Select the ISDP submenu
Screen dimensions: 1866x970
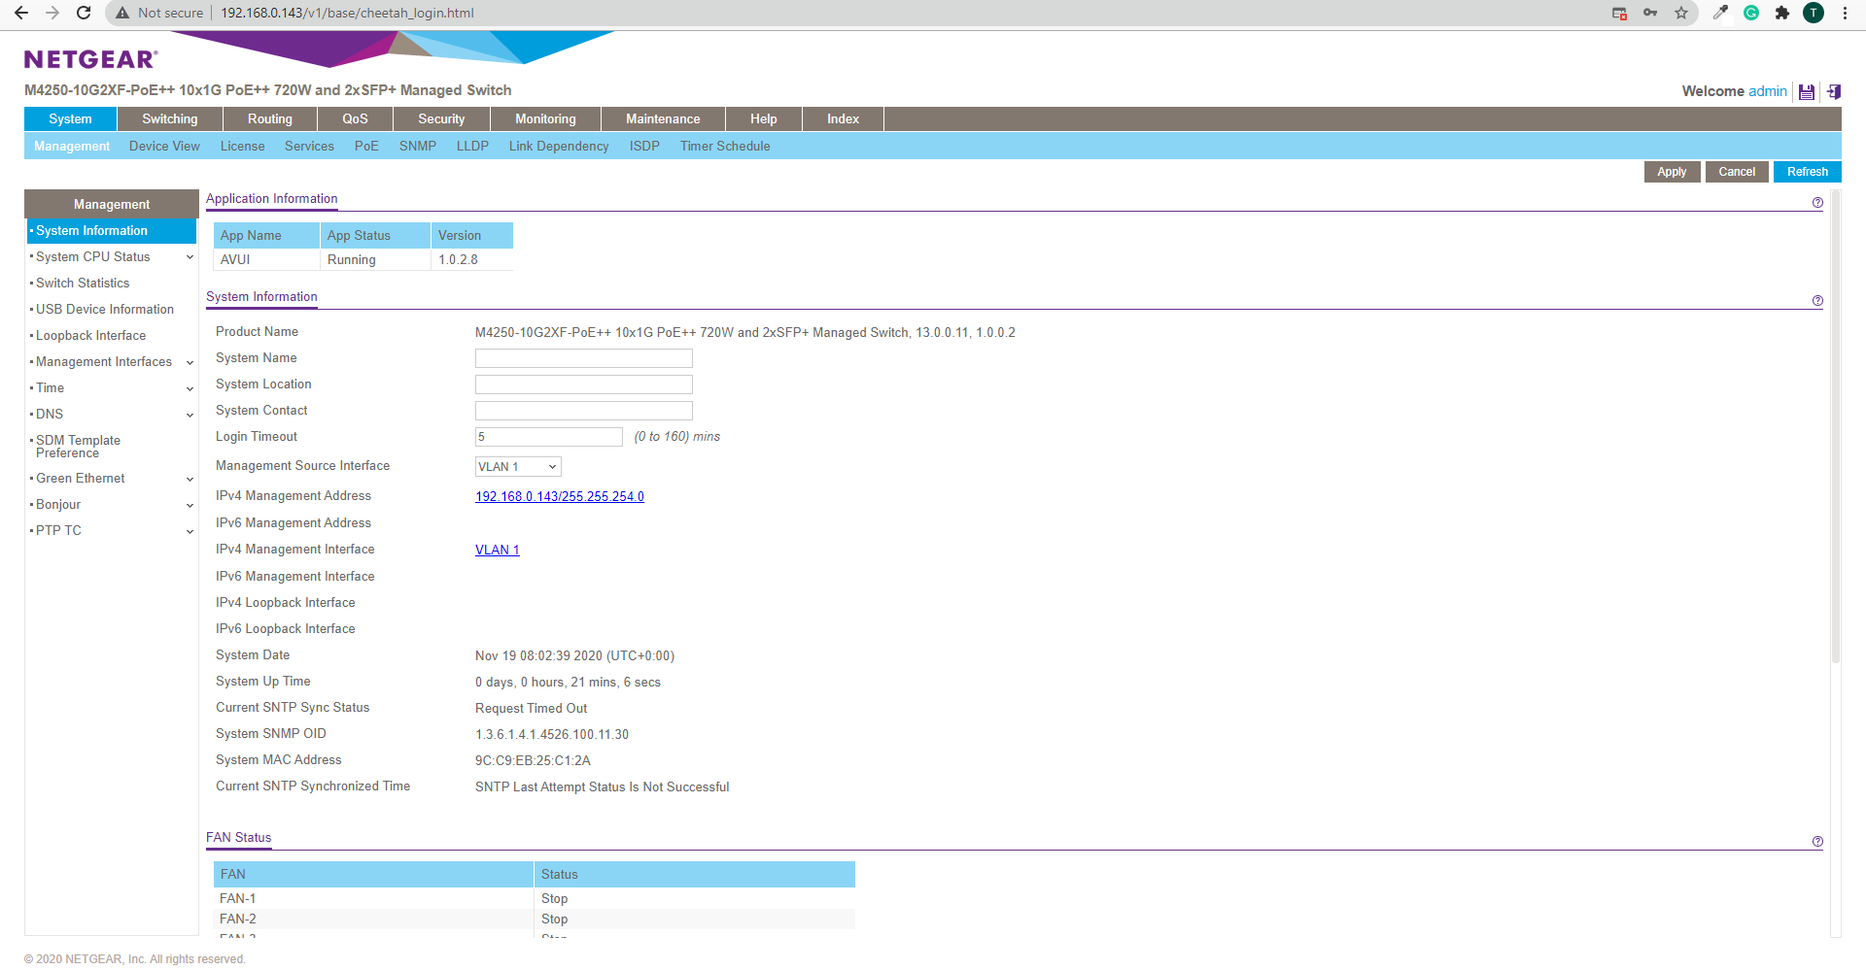[x=644, y=146]
